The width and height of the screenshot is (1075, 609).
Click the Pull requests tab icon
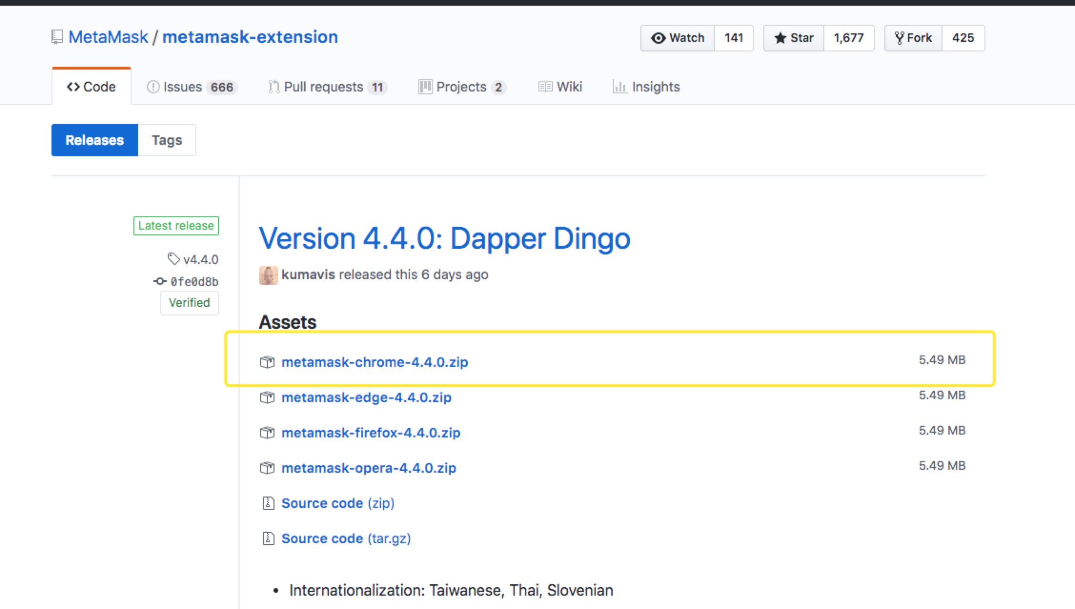(274, 86)
